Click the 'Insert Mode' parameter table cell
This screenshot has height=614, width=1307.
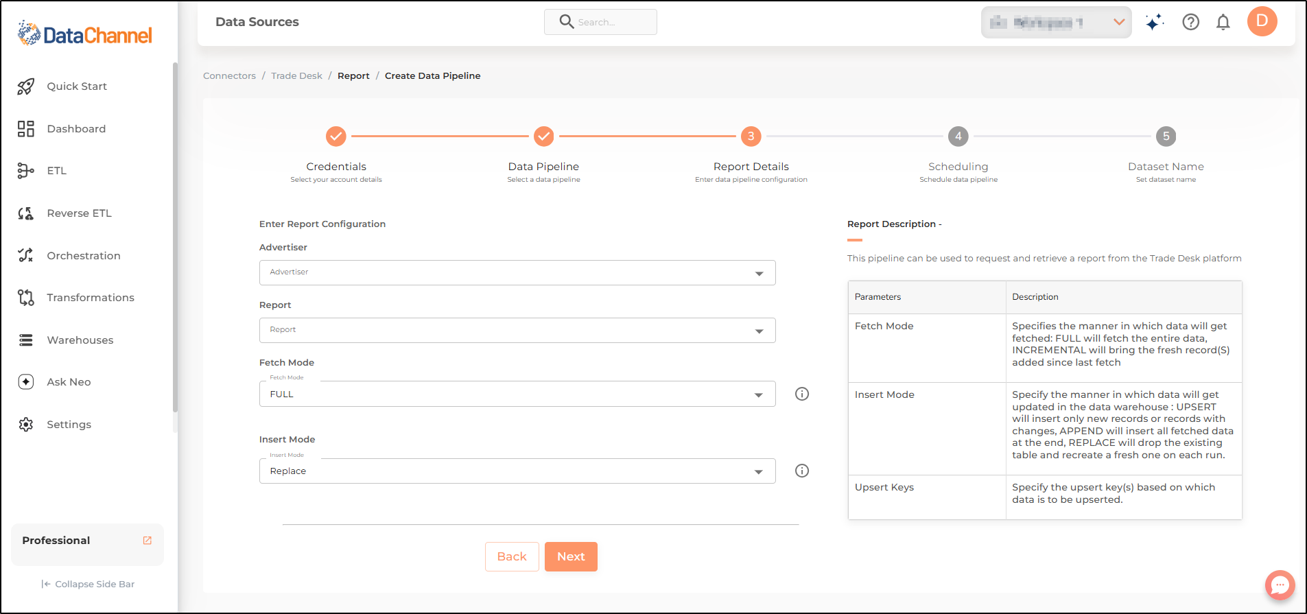click(x=927, y=429)
